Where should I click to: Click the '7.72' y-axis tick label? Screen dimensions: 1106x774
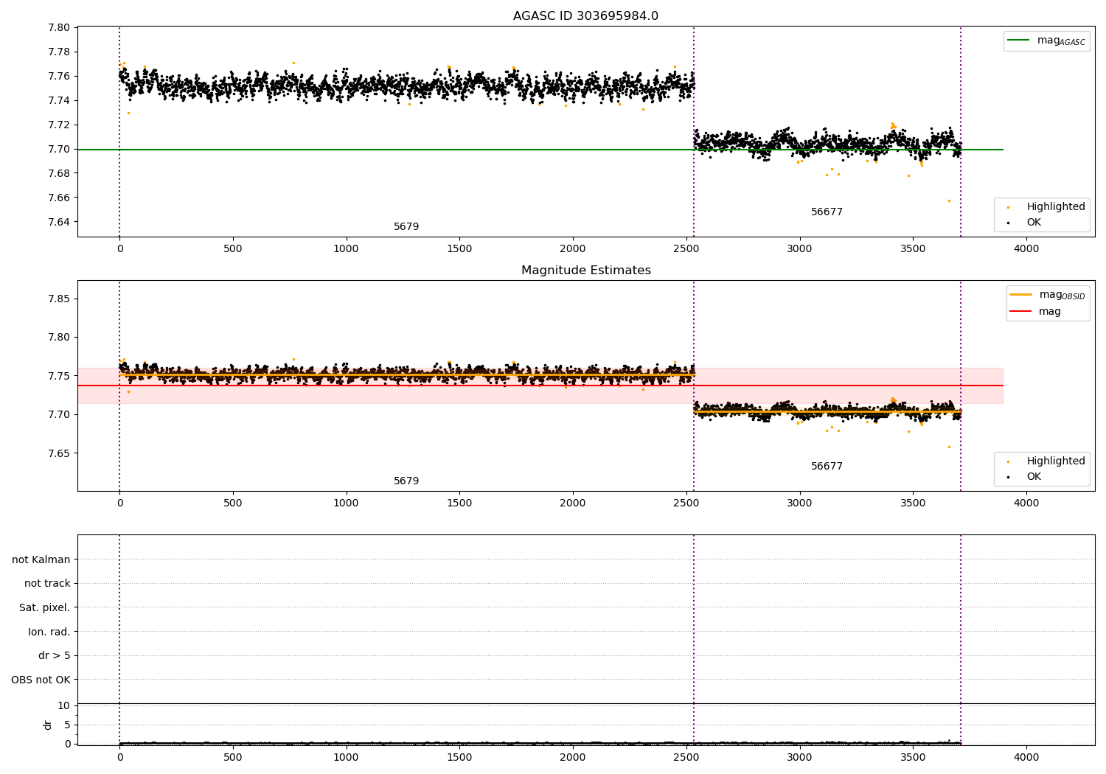pyautogui.click(x=59, y=125)
